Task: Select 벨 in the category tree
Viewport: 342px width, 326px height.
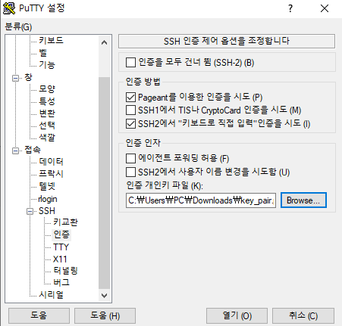Action: tap(43, 53)
